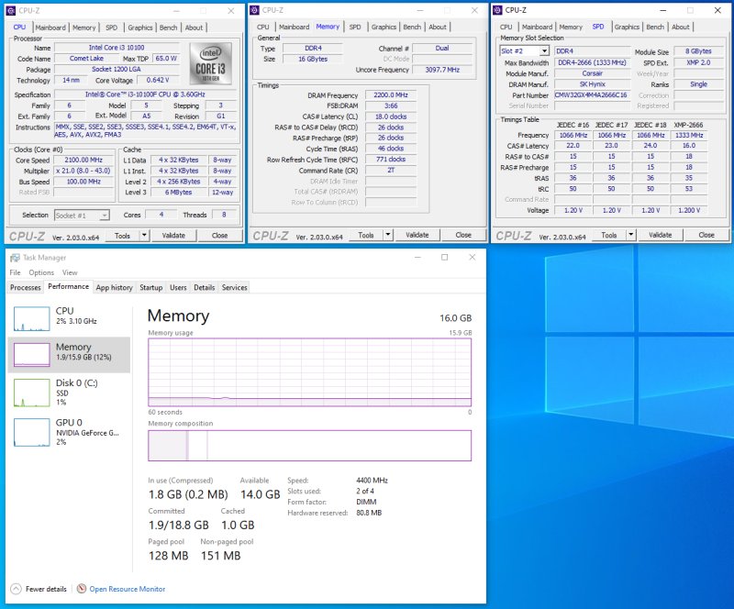
Task: Select the Disk 0 (C:) performance graph icon
Action: [x=30, y=392]
